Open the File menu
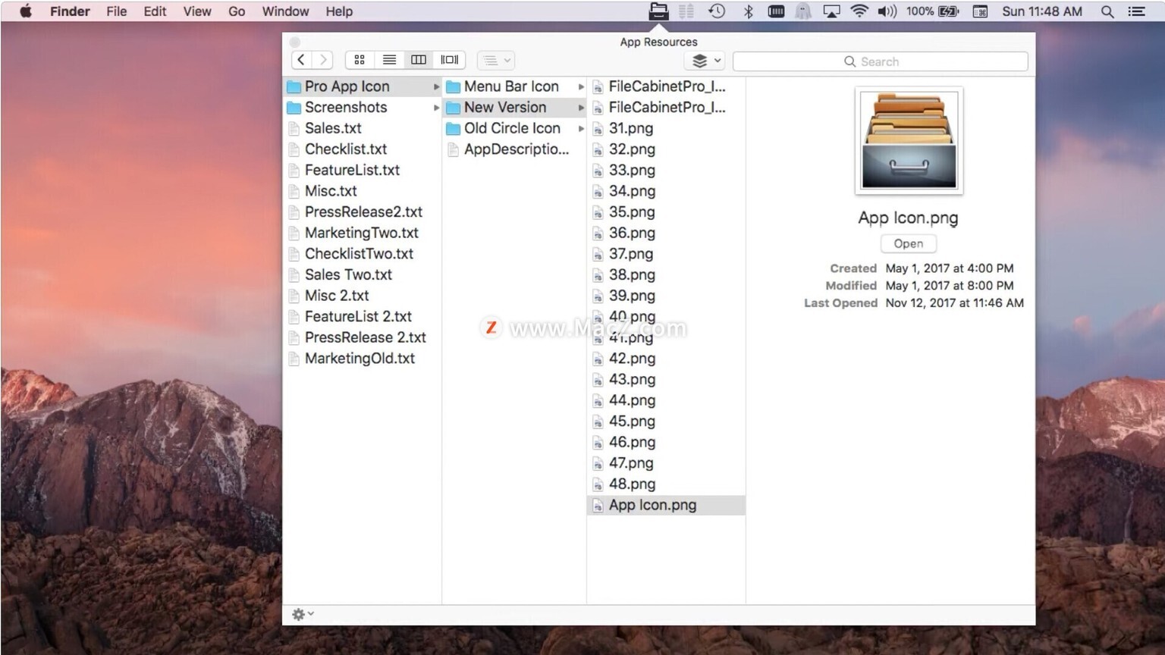This screenshot has width=1165, height=655. [117, 11]
